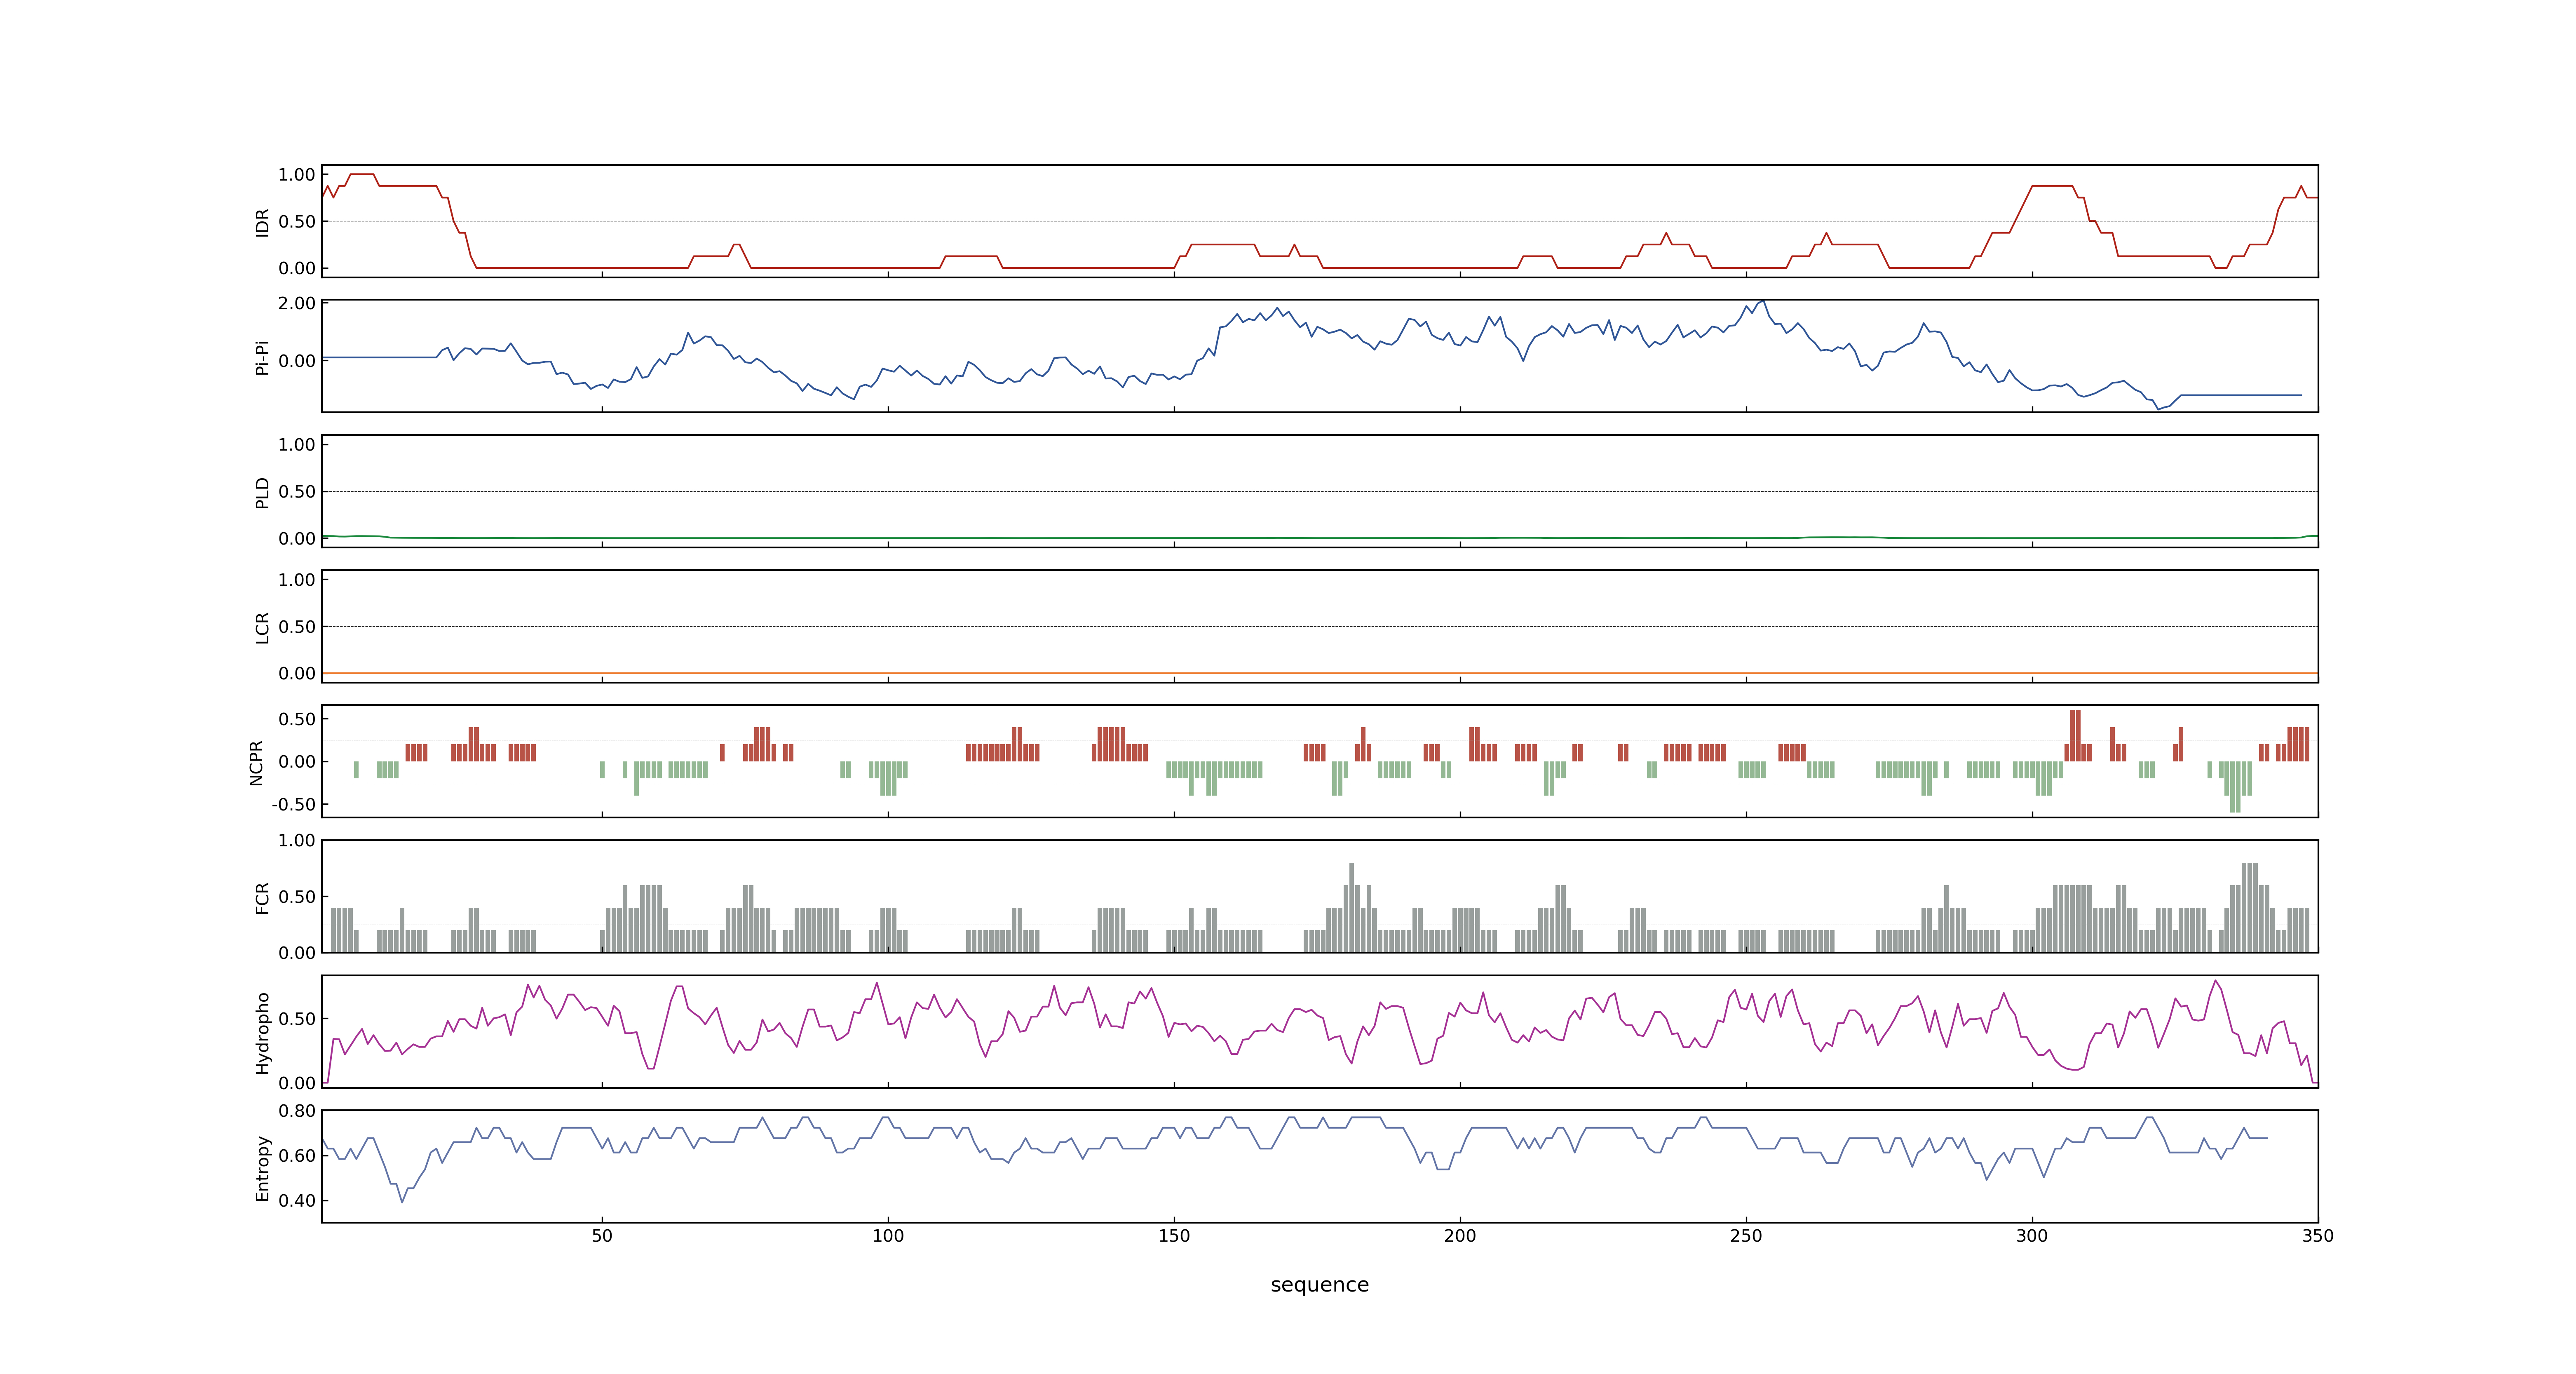The width and height of the screenshot is (2576, 1374).
Task: Click the Pi-Pi axis label
Action: pyautogui.click(x=262, y=357)
